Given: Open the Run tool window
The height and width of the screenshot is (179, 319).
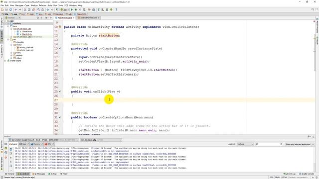Looking at the screenshot, I should 53,174.
